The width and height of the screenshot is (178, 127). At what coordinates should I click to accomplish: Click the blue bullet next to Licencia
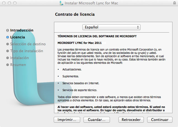[x=7, y=37]
